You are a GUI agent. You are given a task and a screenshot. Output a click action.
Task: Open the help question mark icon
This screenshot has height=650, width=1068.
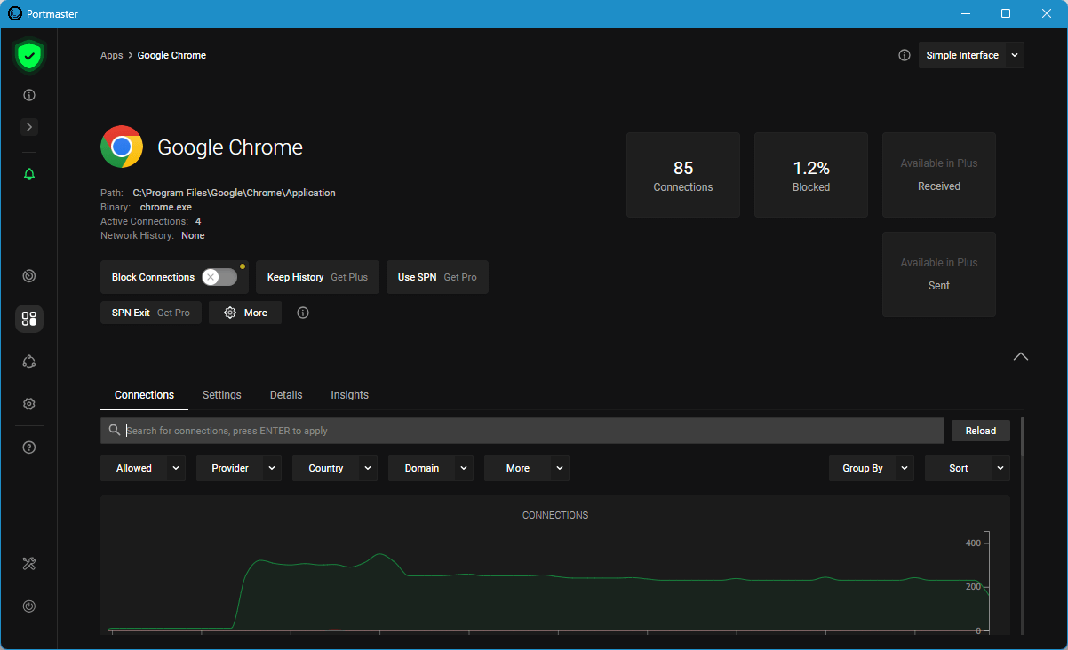coord(29,448)
